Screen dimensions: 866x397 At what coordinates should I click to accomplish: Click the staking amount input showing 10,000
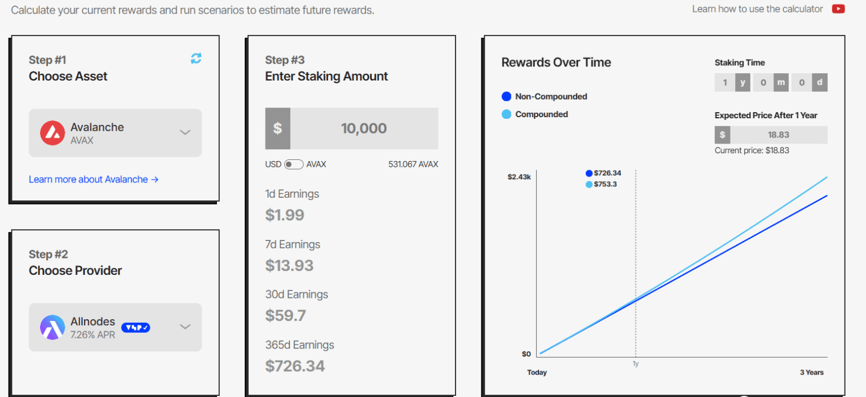point(364,128)
